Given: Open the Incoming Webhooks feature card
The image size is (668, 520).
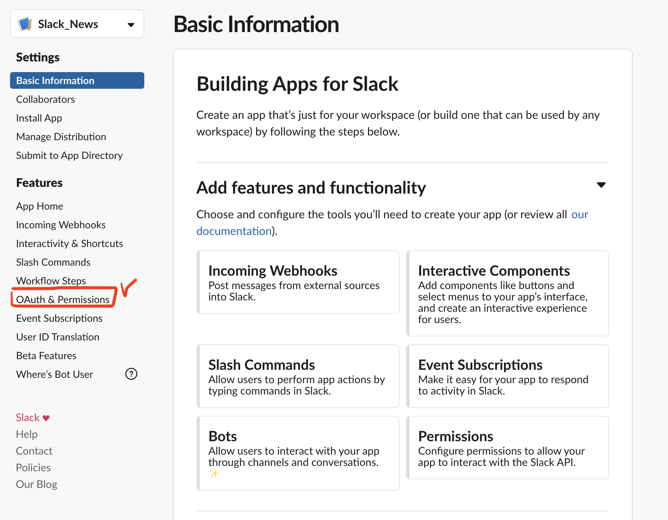Looking at the screenshot, I should tap(298, 282).
